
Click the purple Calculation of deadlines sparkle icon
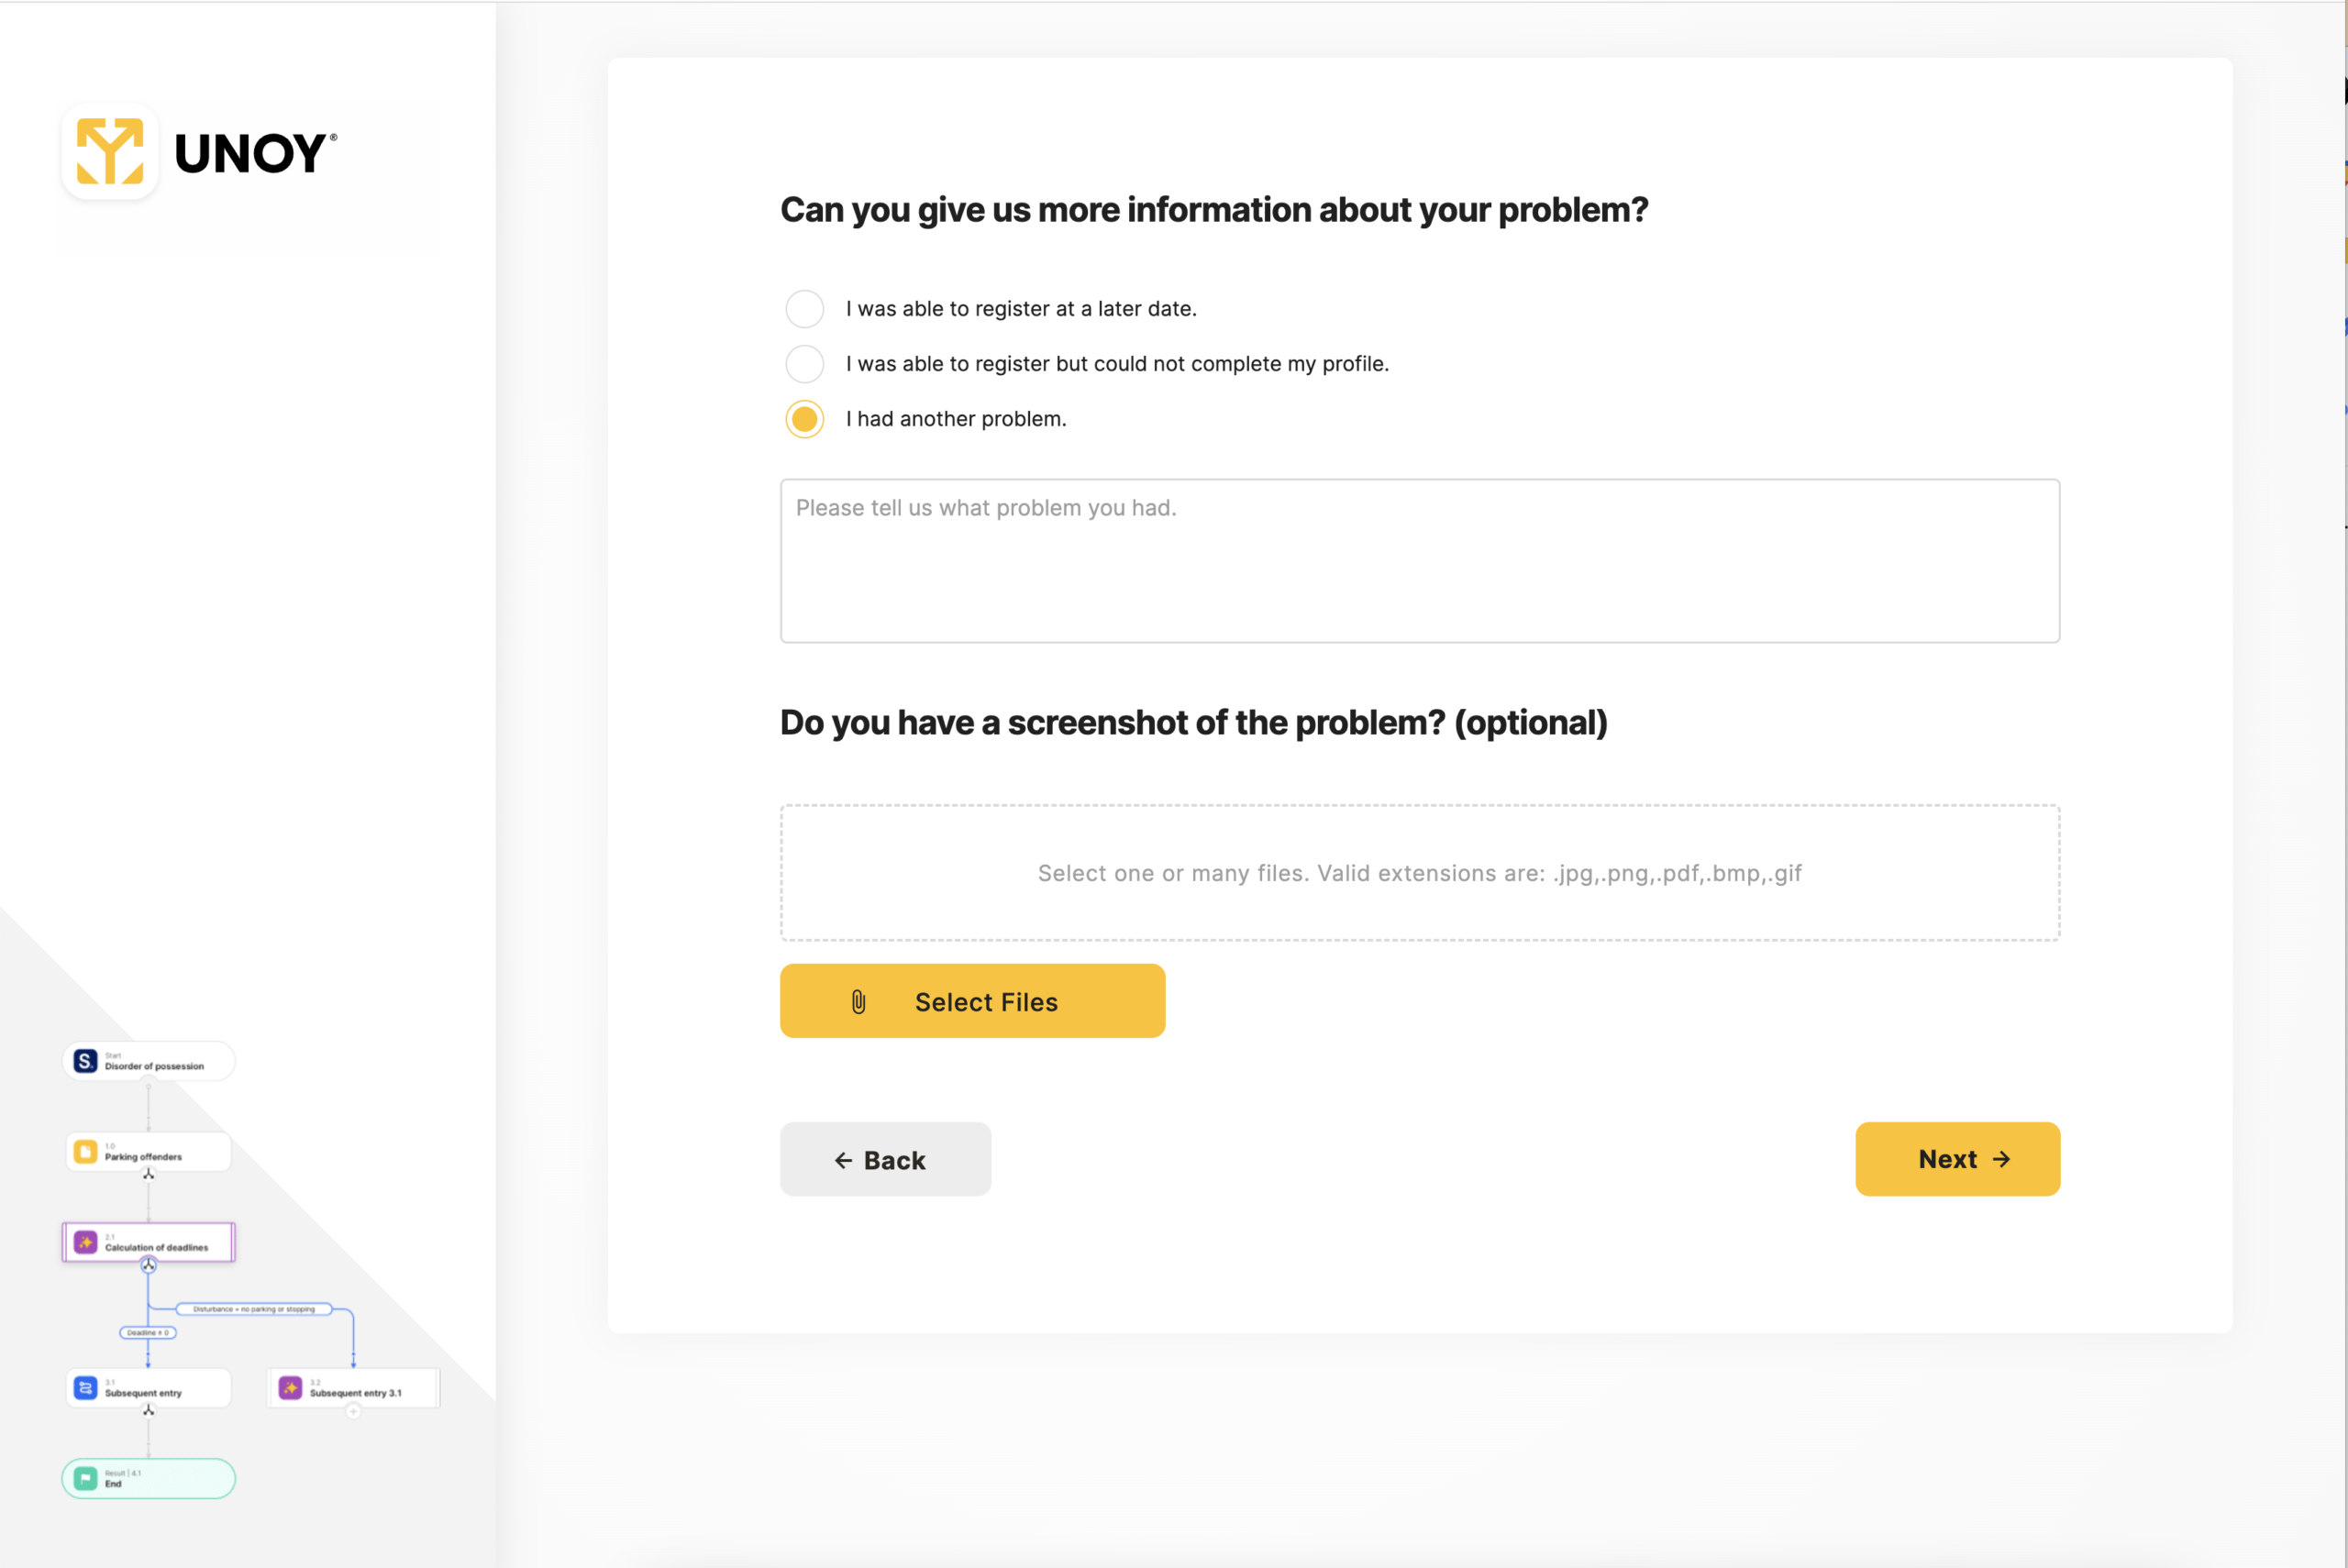[x=86, y=1243]
